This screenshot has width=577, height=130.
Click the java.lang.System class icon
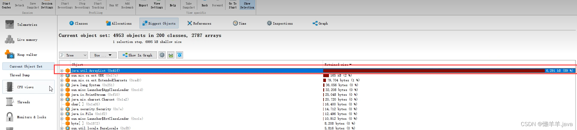68,85
